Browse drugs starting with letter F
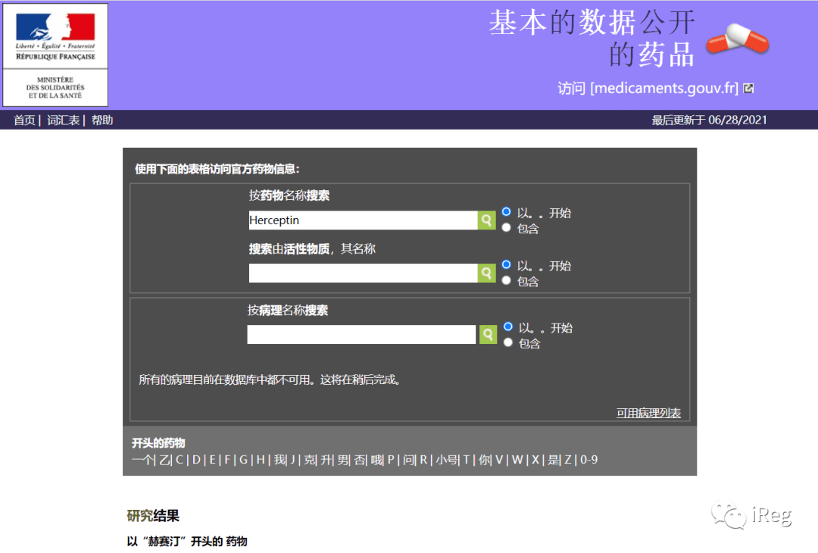This screenshot has width=818, height=553. (x=227, y=460)
